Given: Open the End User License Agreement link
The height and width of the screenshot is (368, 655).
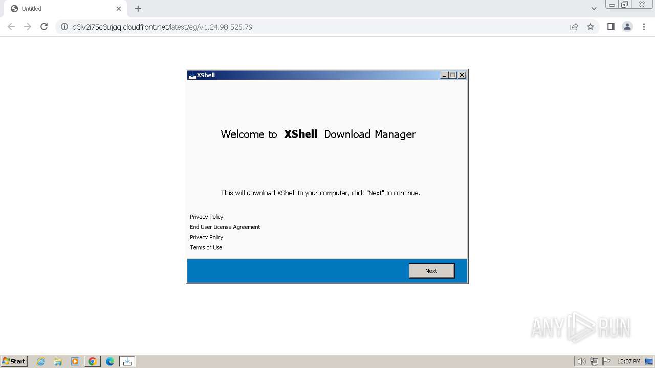Looking at the screenshot, I should 225,227.
